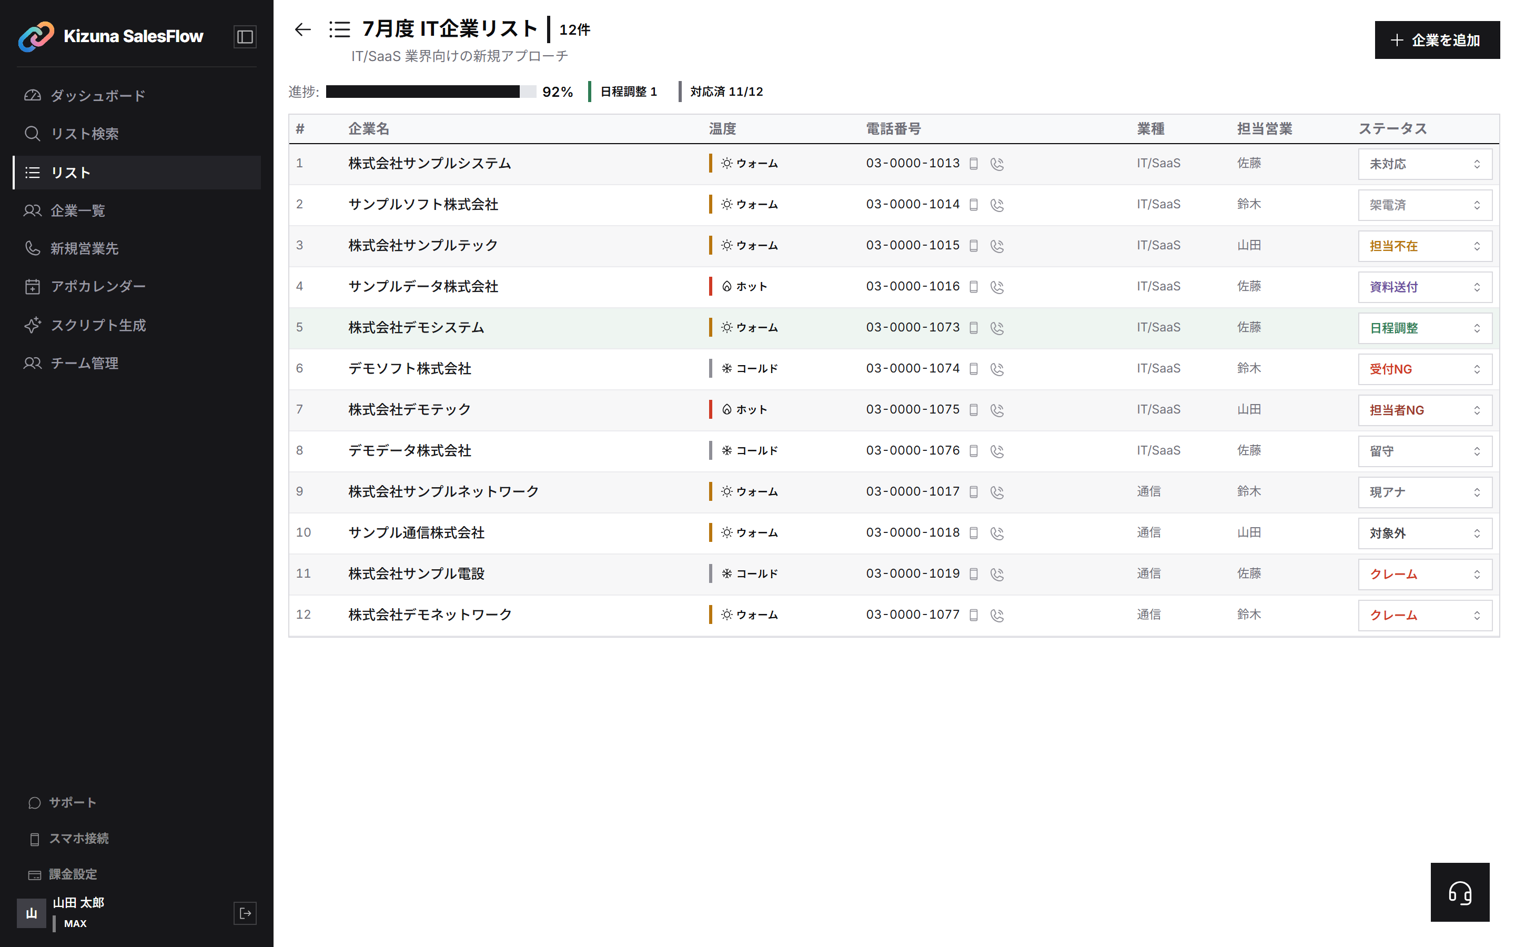
Task: Click company name 株式会社サンプルネットワーク
Action: point(444,492)
